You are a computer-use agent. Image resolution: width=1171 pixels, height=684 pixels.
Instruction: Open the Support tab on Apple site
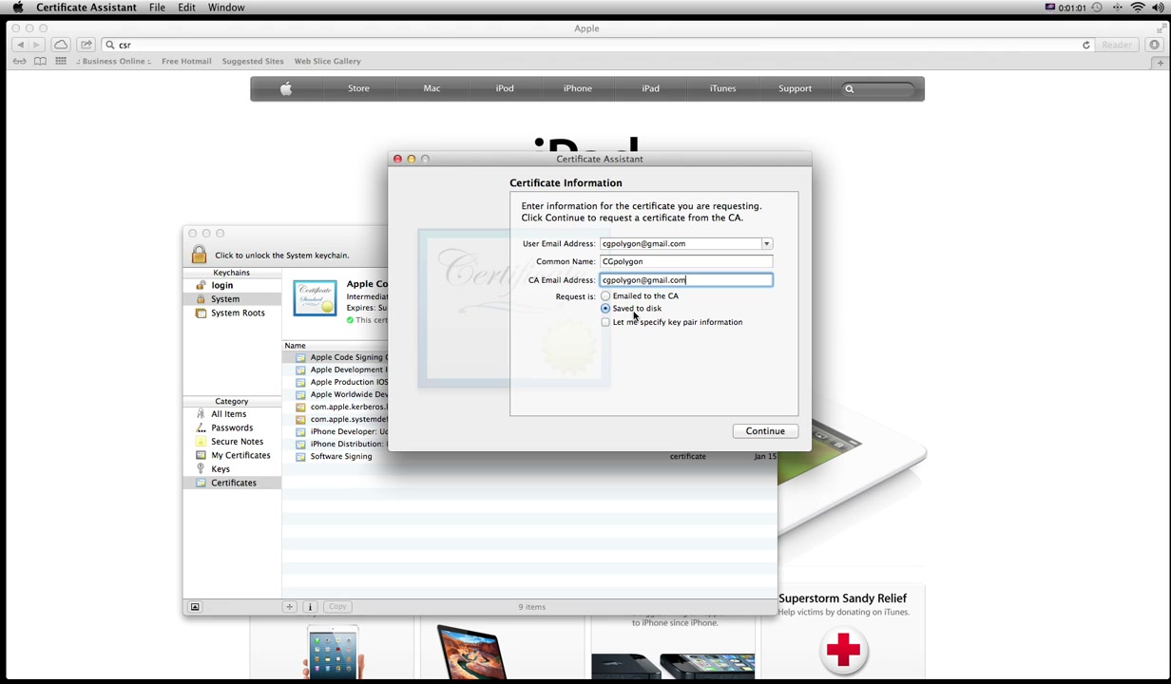click(795, 88)
